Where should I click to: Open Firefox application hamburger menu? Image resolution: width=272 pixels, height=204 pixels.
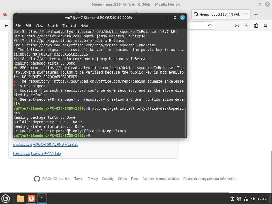(266, 26)
